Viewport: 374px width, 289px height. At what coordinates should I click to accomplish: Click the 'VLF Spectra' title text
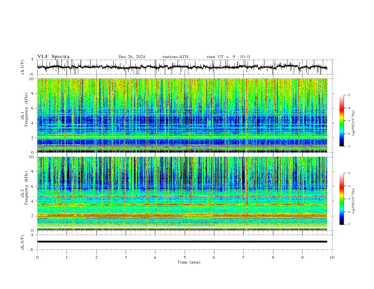(x=53, y=57)
